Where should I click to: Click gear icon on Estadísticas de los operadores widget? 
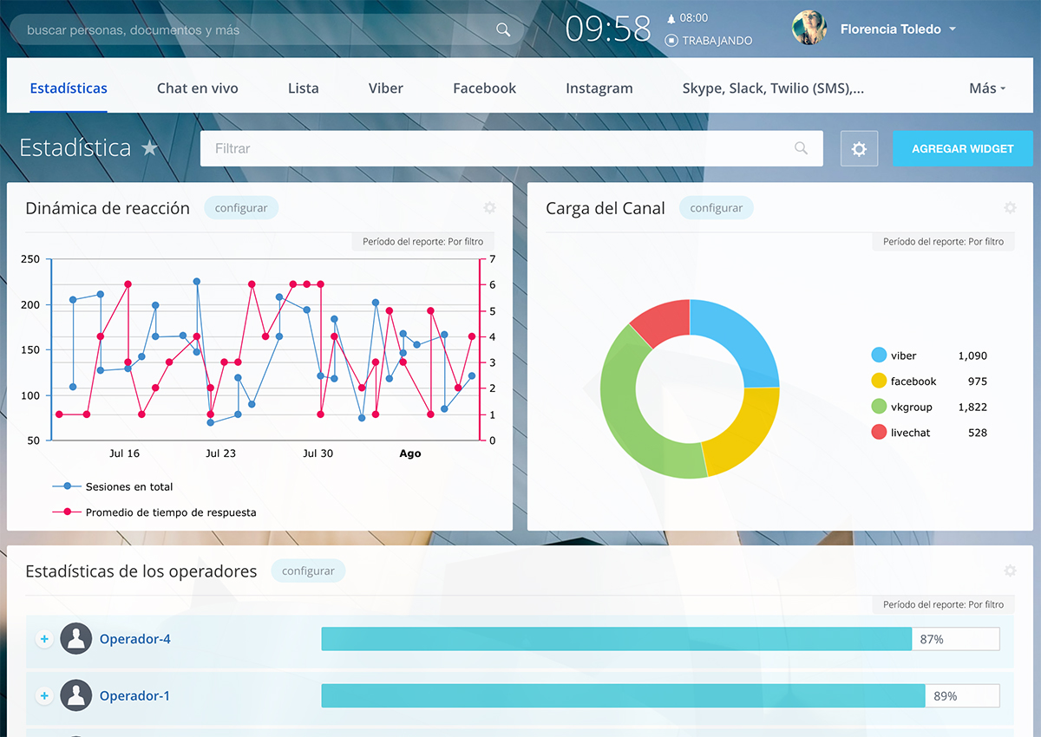1010,571
